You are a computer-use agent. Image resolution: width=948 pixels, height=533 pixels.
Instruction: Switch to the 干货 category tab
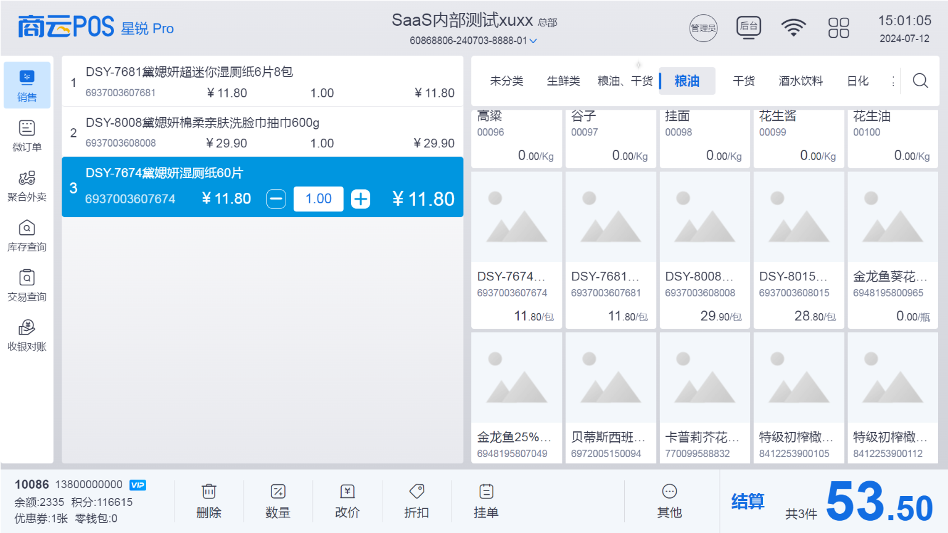coord(744,81)
